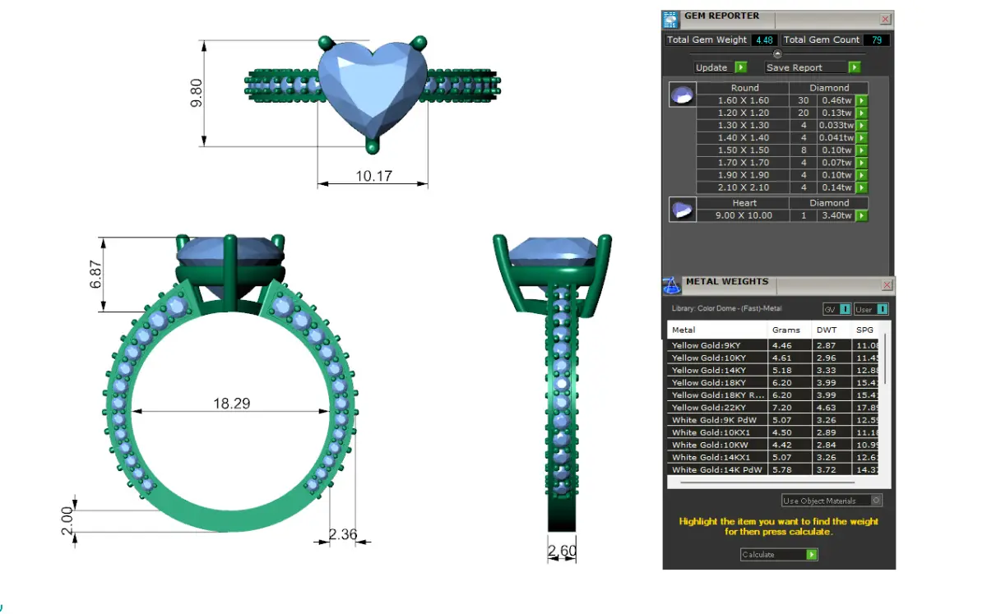Select the Yellow Gold:18KY row
The image size is (987, 614).
coord(773,382)
